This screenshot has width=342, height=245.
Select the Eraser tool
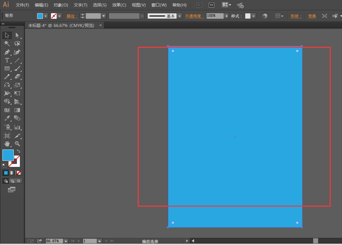[x=17, y=77]
